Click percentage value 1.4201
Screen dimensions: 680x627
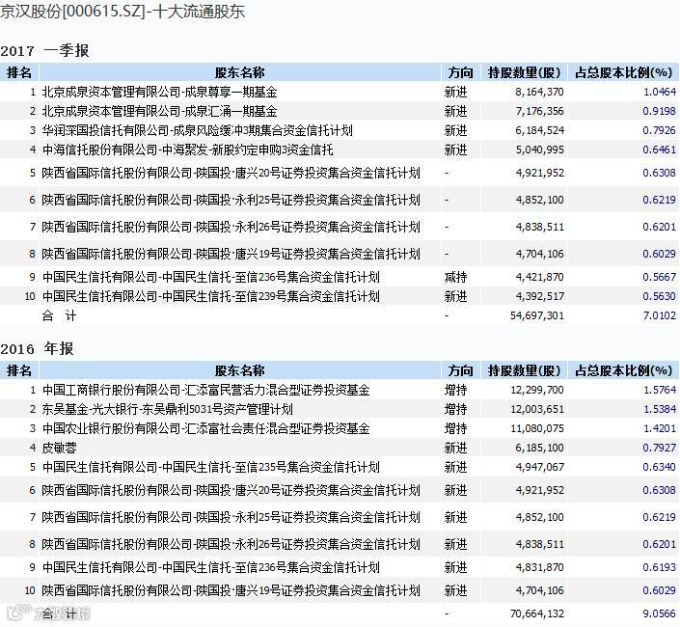click(x=659, y=429)
